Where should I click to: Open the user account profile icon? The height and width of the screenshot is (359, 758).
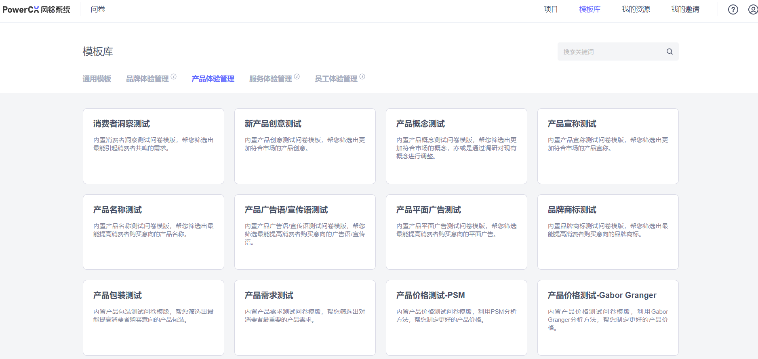pyautogui.click(x=753, y=10)
